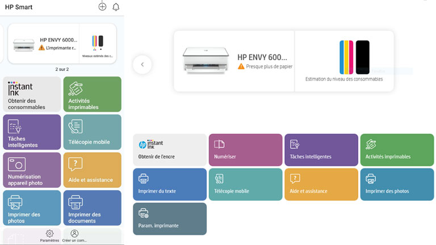Viewport: 436px width, 245px height.
Task: View ink levels in left panel printer card
Action: tap(98, 44)
